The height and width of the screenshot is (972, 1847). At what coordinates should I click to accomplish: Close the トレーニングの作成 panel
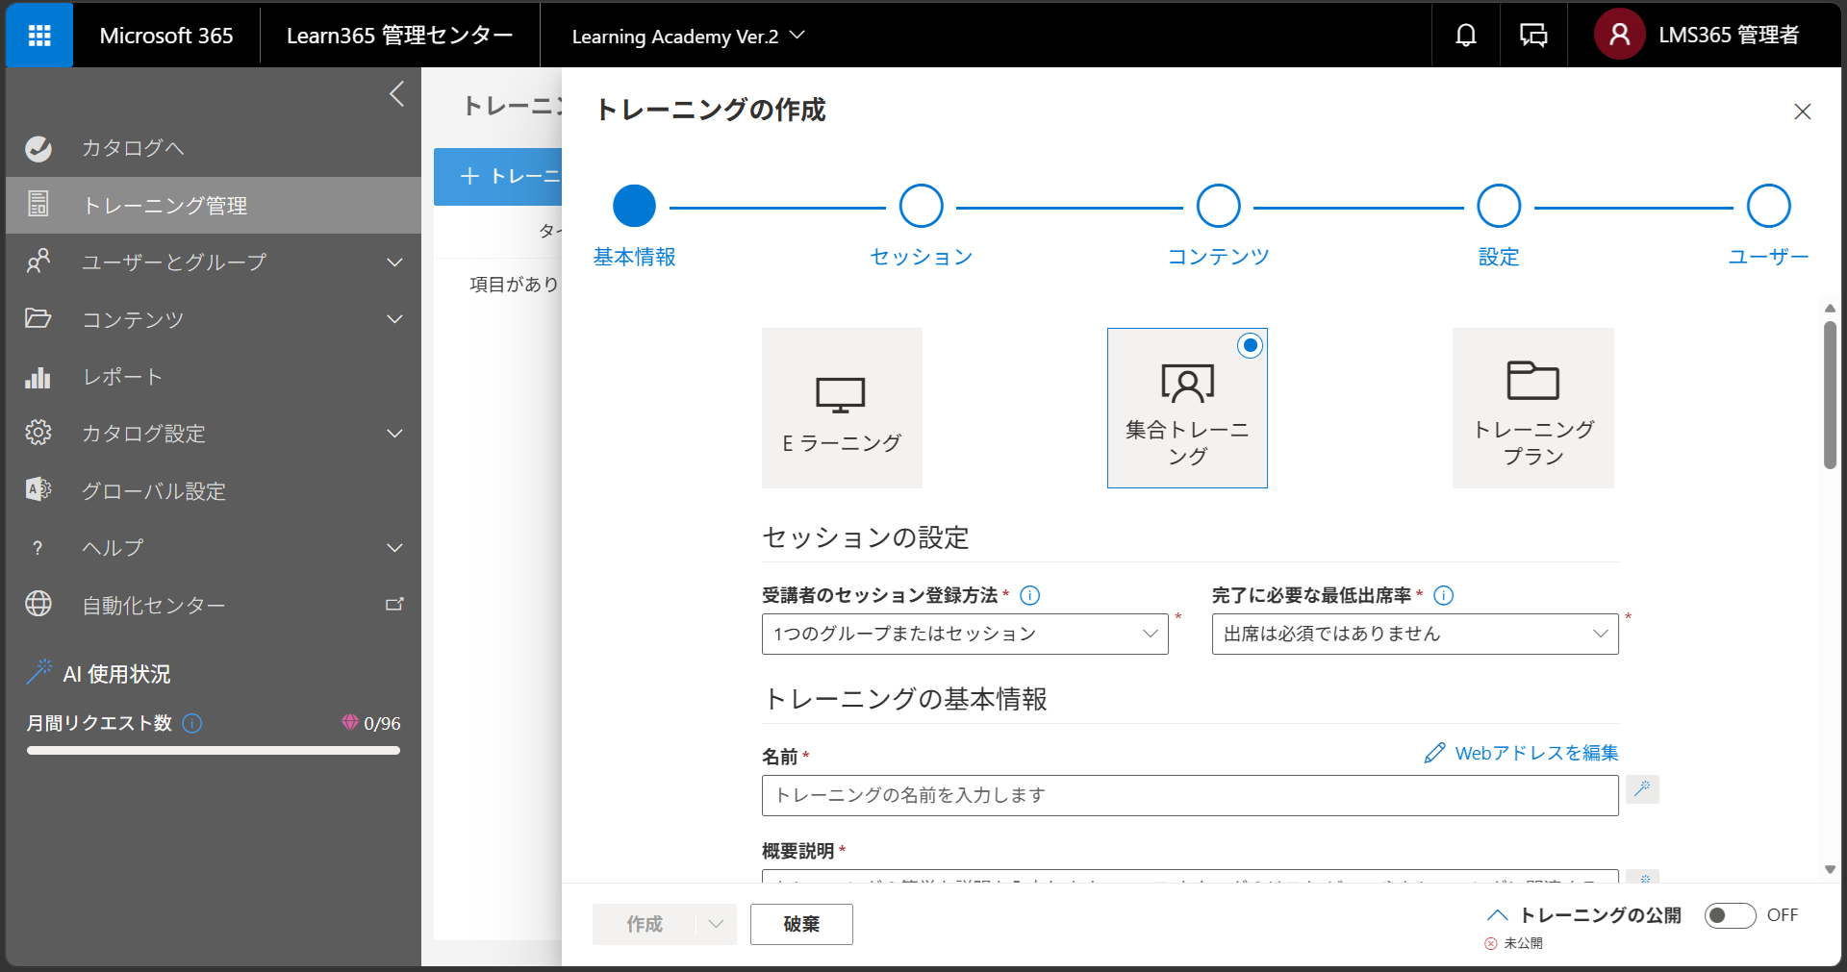tap(1803, 112)
